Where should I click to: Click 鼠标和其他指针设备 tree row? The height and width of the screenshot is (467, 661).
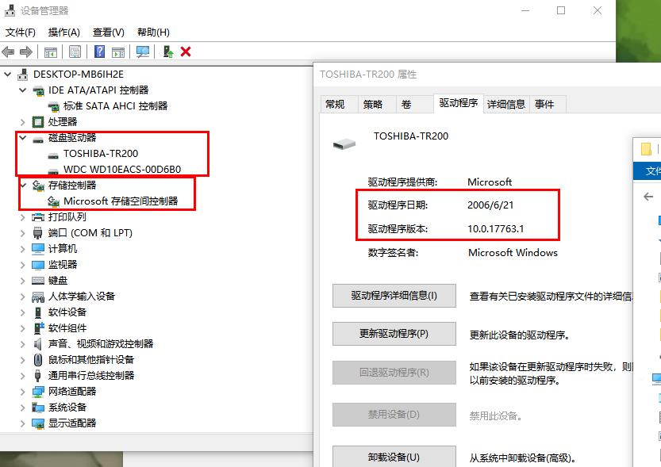[90, 360]
